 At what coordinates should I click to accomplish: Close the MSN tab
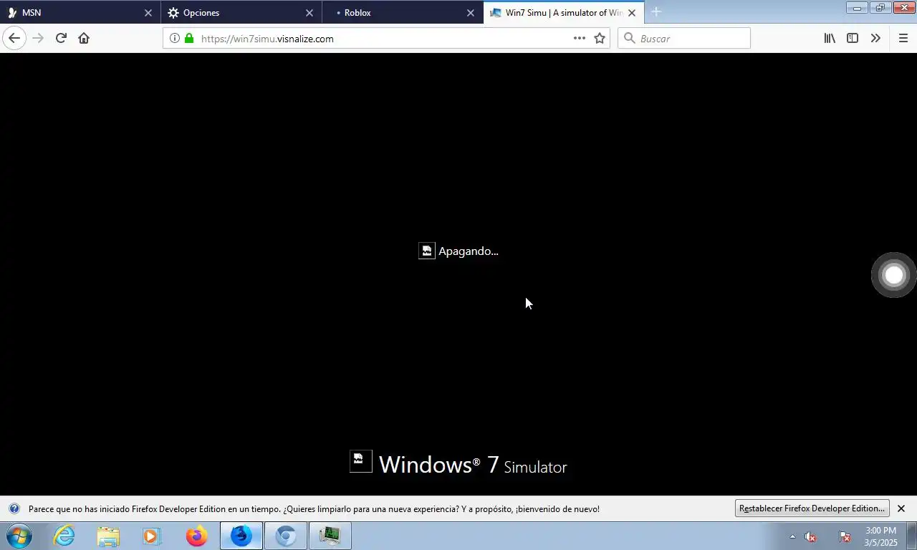pos(148,13)
